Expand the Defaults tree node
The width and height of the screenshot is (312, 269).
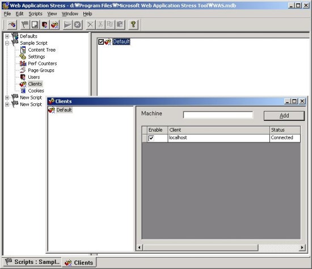pyautogui.click(x=7, y=36)
